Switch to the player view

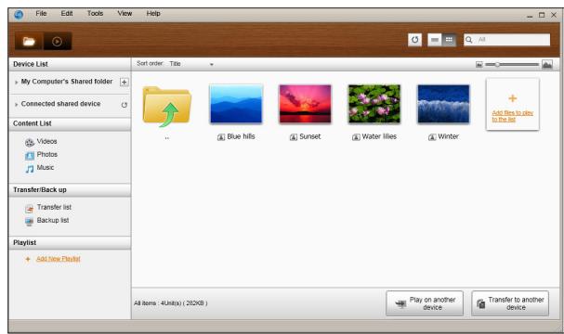[58, 42]
